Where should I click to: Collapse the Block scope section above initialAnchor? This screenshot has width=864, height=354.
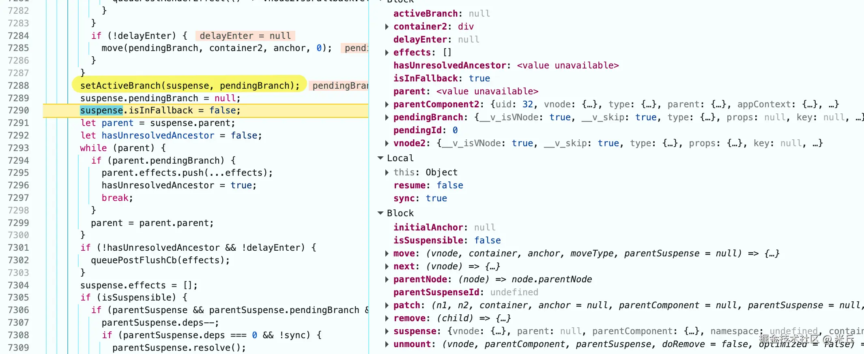click(x=380, y=213)
